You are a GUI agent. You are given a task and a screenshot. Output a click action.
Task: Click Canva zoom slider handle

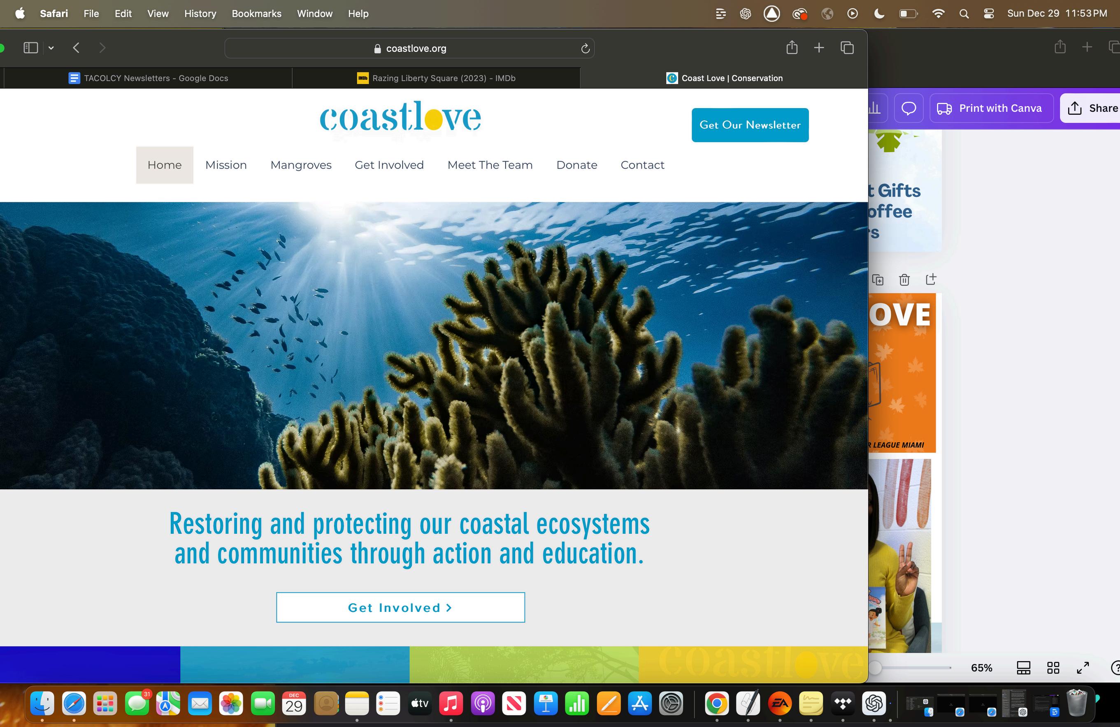coord(875,668)
